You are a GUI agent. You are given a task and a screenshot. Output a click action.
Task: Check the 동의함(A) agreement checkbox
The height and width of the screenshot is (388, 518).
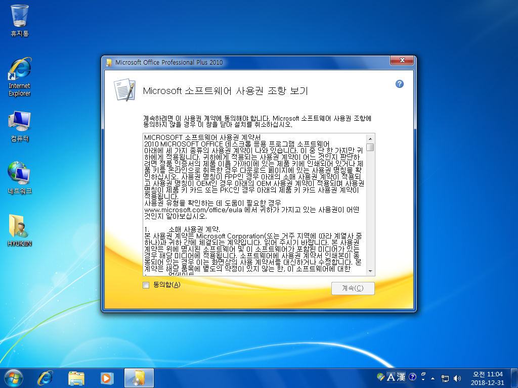click(146, 285)
